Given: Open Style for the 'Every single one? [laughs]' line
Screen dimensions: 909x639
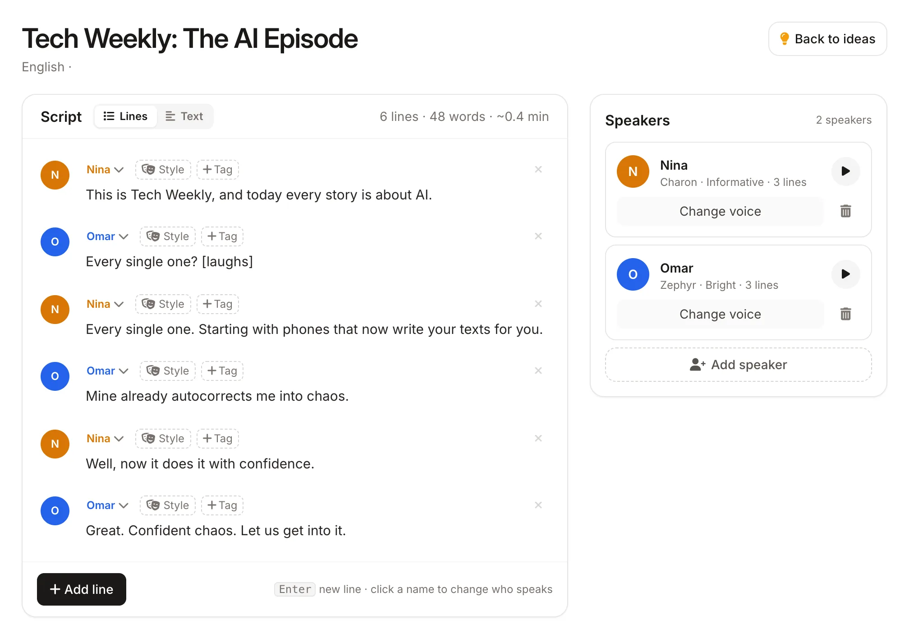Looking at the screenshot, I should (x=168, y=236).
